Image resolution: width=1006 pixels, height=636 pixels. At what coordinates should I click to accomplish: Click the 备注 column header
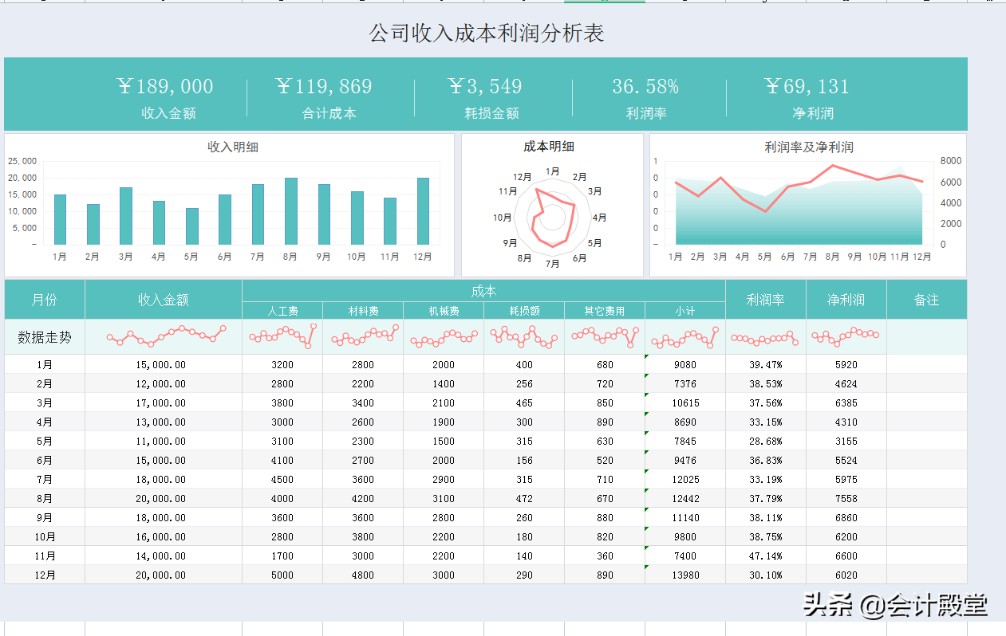[x=926, y=299]
